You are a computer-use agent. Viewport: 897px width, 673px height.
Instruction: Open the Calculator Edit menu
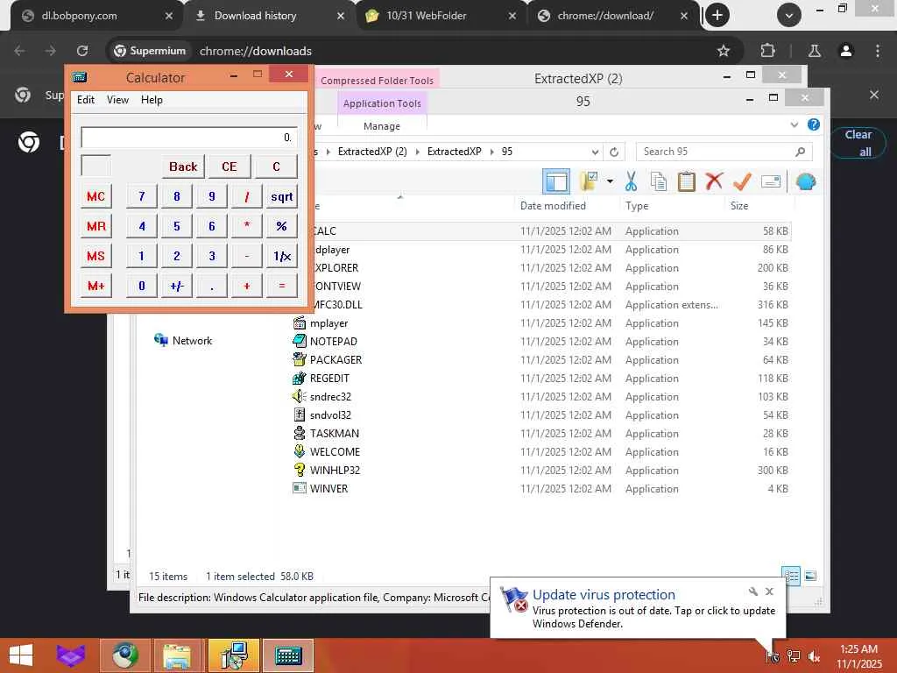coord(86,100)
